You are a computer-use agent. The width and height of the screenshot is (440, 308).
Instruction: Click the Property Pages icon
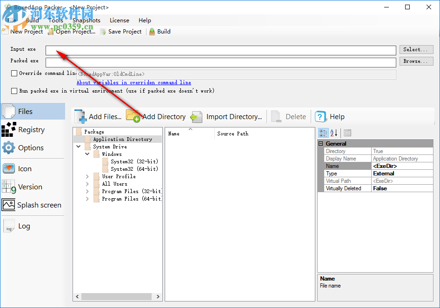click(347, 133)
